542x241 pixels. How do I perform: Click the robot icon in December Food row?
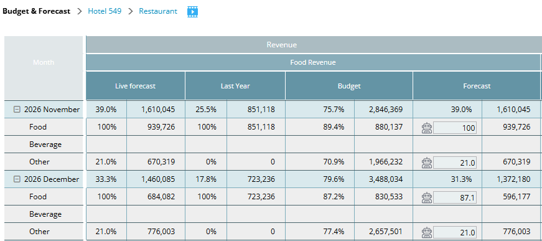[427, 197]
